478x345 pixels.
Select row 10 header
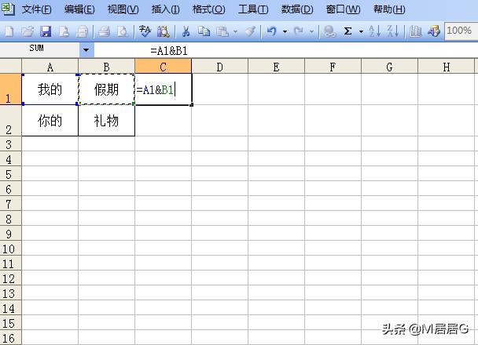coord(11,248)
